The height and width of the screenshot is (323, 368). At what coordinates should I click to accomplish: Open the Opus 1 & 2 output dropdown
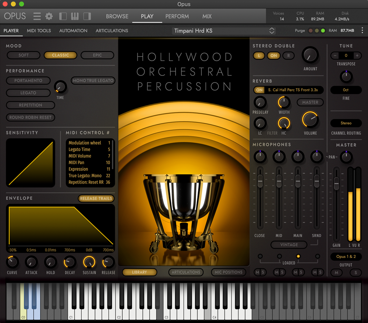346,256
